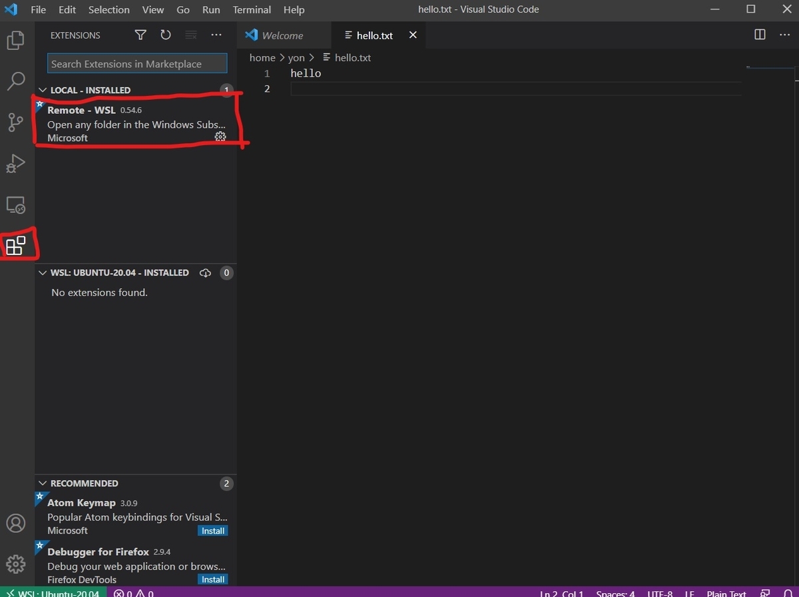Viewport: 799px width, 597px height.
Task: Open Remote - WSL manage gear
Action: pyautogui.click(x=220, y=136)
